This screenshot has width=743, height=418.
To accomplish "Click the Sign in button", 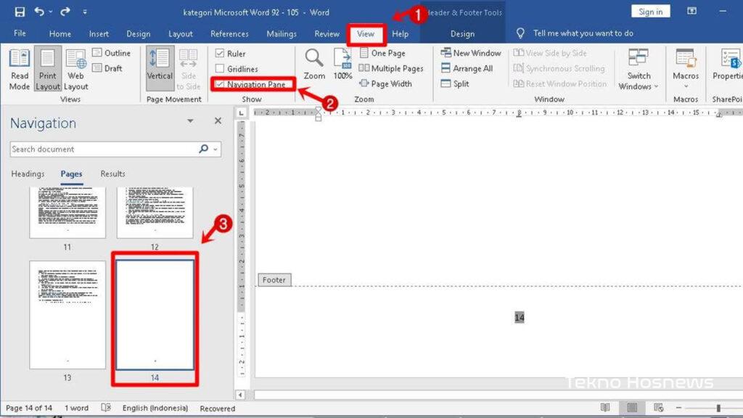I will coord(650,12).
